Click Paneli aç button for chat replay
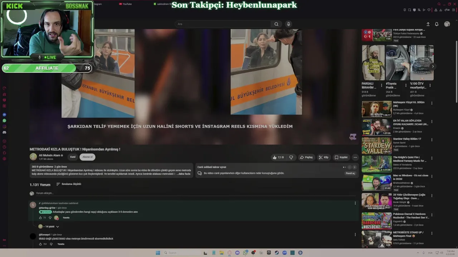This screenshot has width=458, height=257. point(350,173)
